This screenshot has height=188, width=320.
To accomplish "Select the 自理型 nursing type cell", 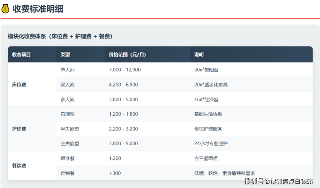I will tap(67, 114).
